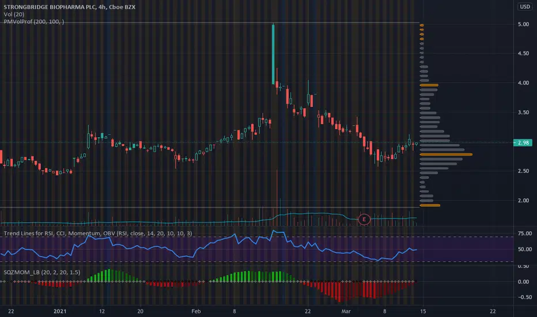The height and width of the screenshot is (317, 537).
Task: Click the RSI 75.00 scale label
Action: point(525,233)
